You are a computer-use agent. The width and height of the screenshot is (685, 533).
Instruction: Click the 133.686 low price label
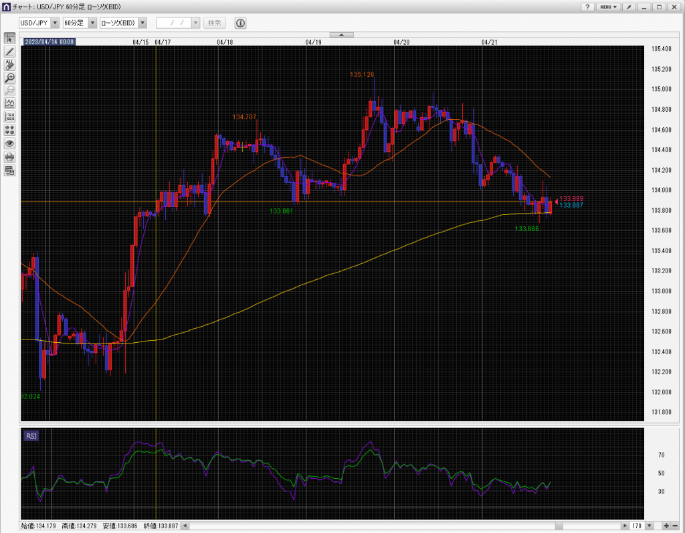point(527,229)
